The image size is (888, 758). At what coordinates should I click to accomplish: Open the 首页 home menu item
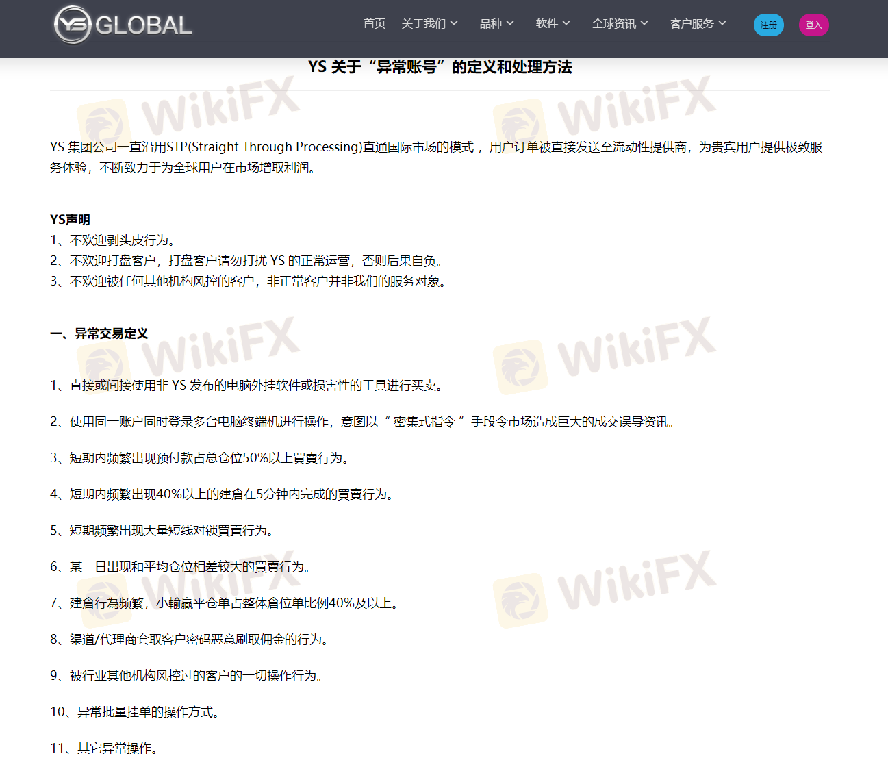(375, 24)
